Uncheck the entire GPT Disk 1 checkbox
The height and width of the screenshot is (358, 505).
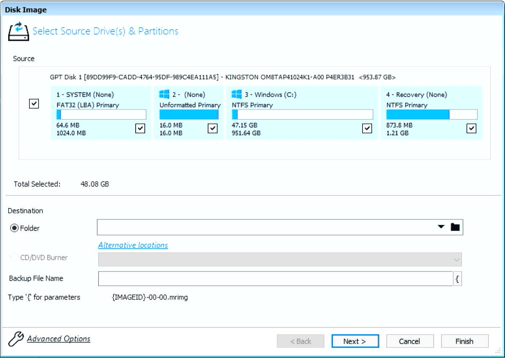(x=34, y=104)
